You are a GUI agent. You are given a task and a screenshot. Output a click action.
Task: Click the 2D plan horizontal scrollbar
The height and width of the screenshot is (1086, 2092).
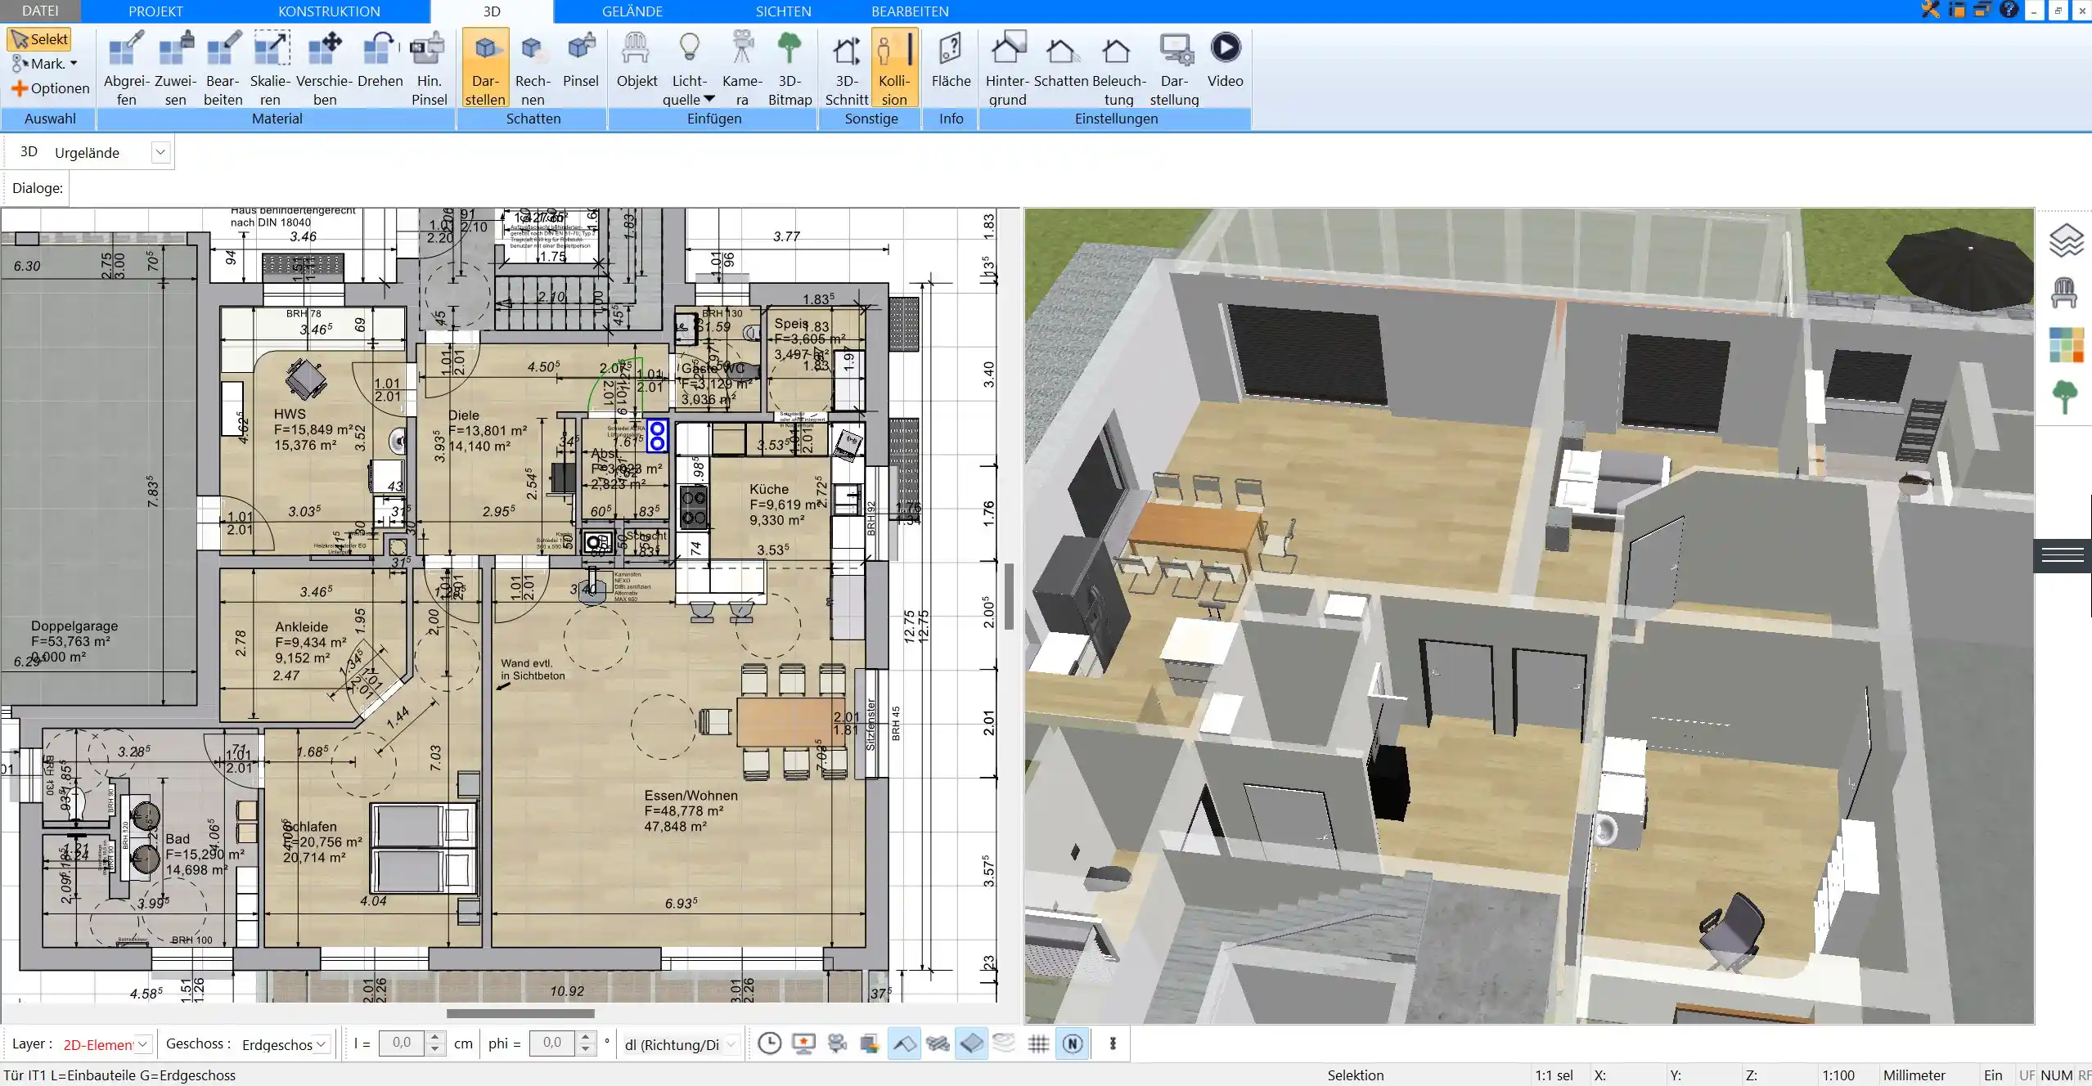pos(520,1013)
